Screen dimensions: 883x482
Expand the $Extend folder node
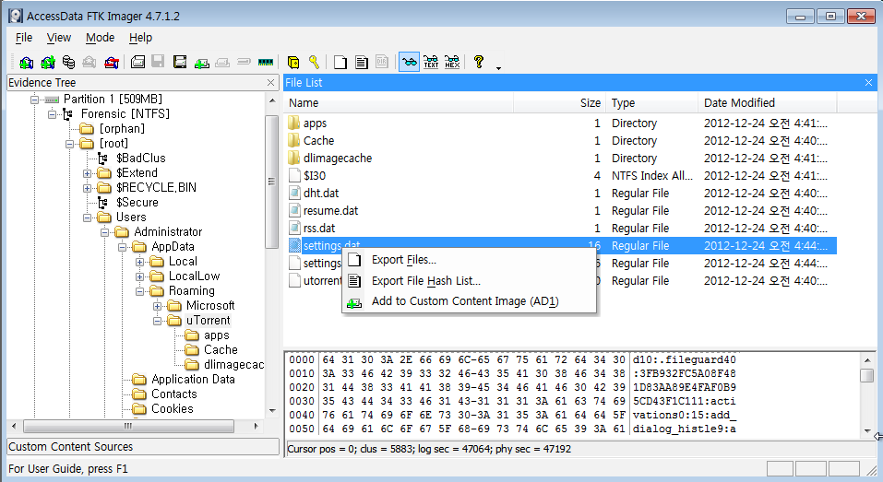coord(87,173)
